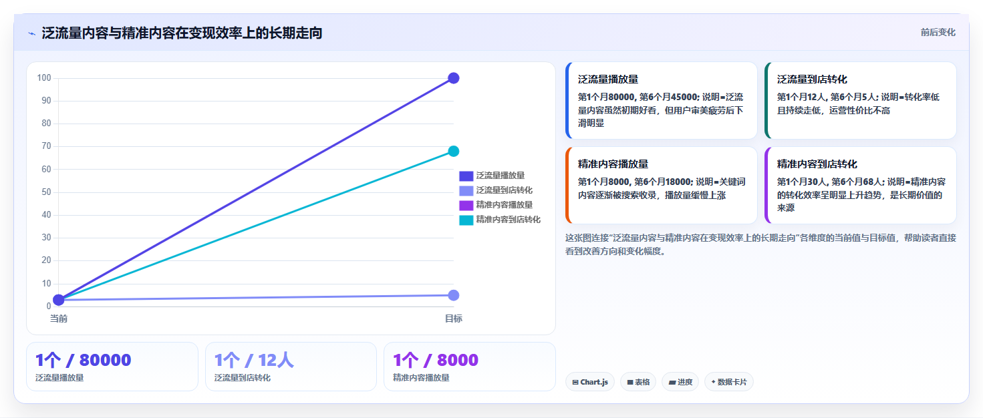Click the 当前 x-axis label
Viewport: 983px width, 418px height.
click(x=59, y=319)
